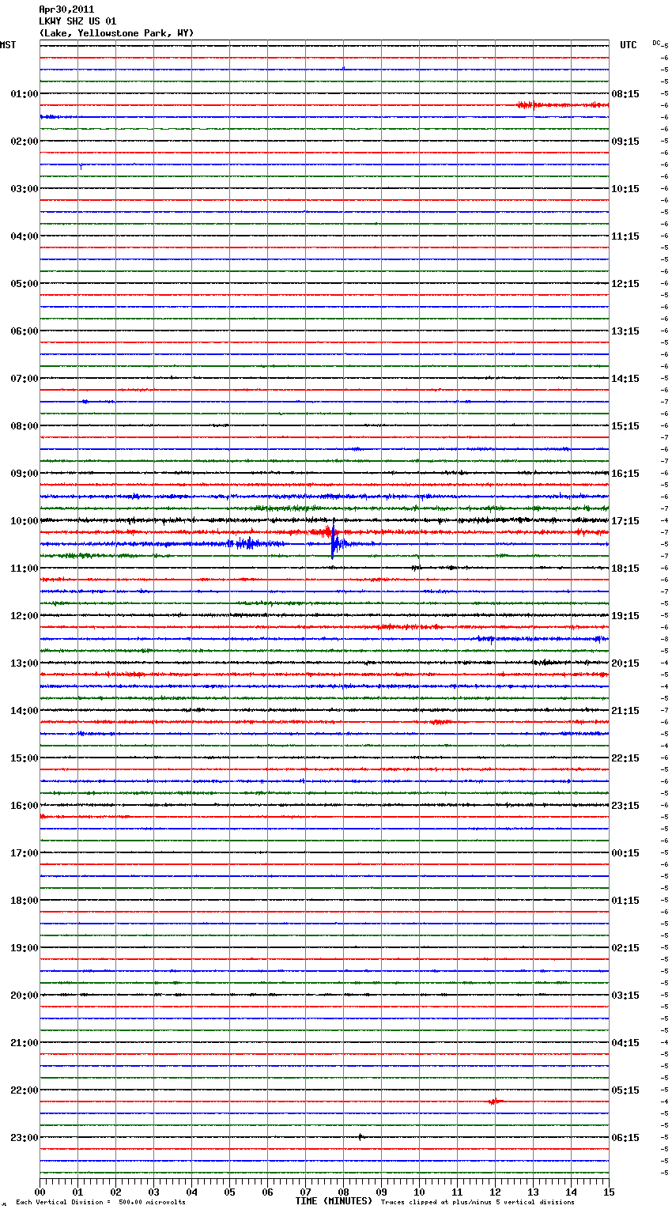The width and height of the screenshot is (672, 1213).
Task: Click the Apr30,2011 date label
Action: [x=66, y=9]
